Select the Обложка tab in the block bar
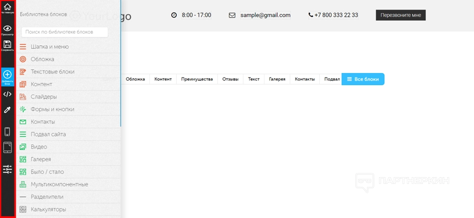The image size is (474, 218). click(135, 79)
